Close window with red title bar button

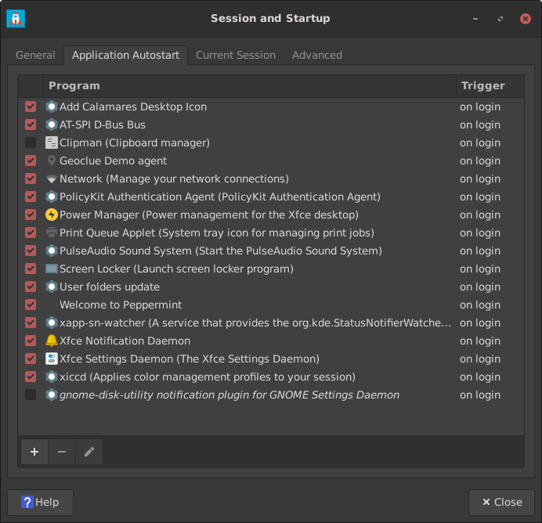tap(525, 19)
